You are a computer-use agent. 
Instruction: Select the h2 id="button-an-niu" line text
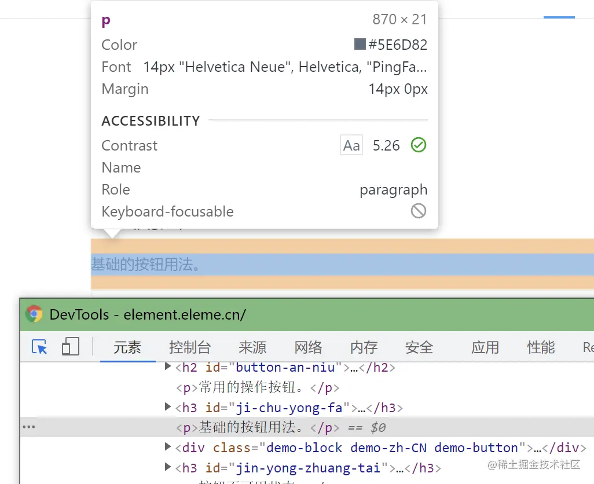point(285,368)
